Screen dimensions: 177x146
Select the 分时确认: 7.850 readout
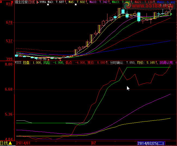point(122,63)
